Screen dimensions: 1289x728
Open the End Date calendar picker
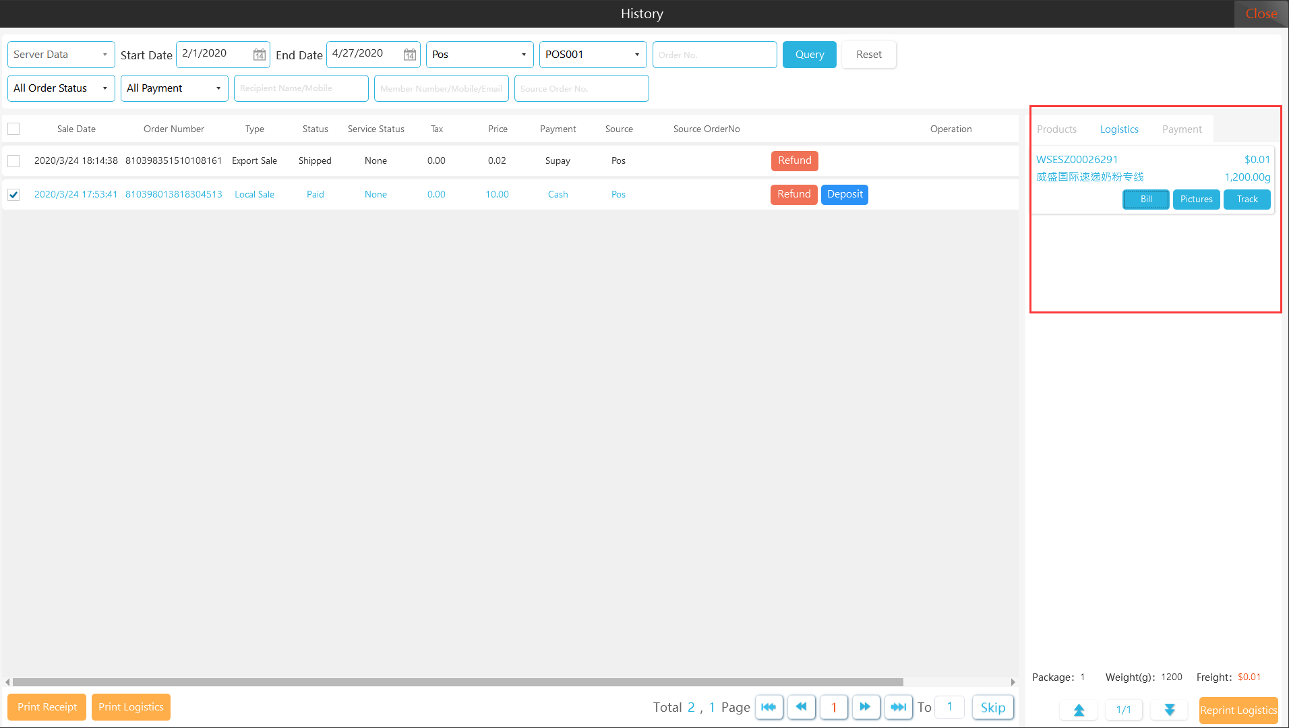click(409, 55)
